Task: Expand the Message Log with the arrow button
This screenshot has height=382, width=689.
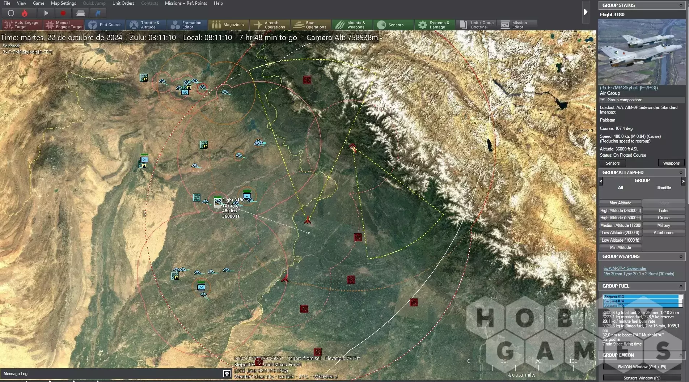Action: coord(227,374)
